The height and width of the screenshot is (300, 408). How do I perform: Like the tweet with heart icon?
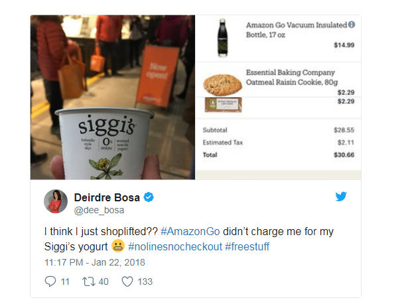[x=127, y=281]
